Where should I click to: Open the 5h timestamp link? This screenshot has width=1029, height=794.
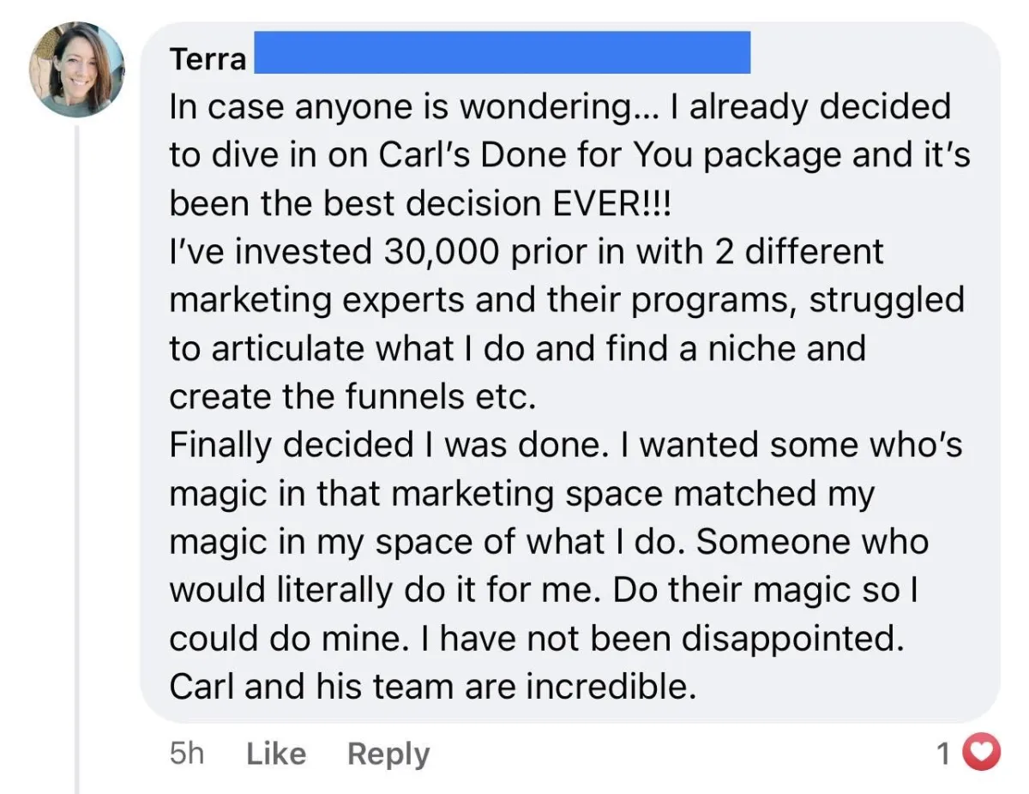click(187, 754)
